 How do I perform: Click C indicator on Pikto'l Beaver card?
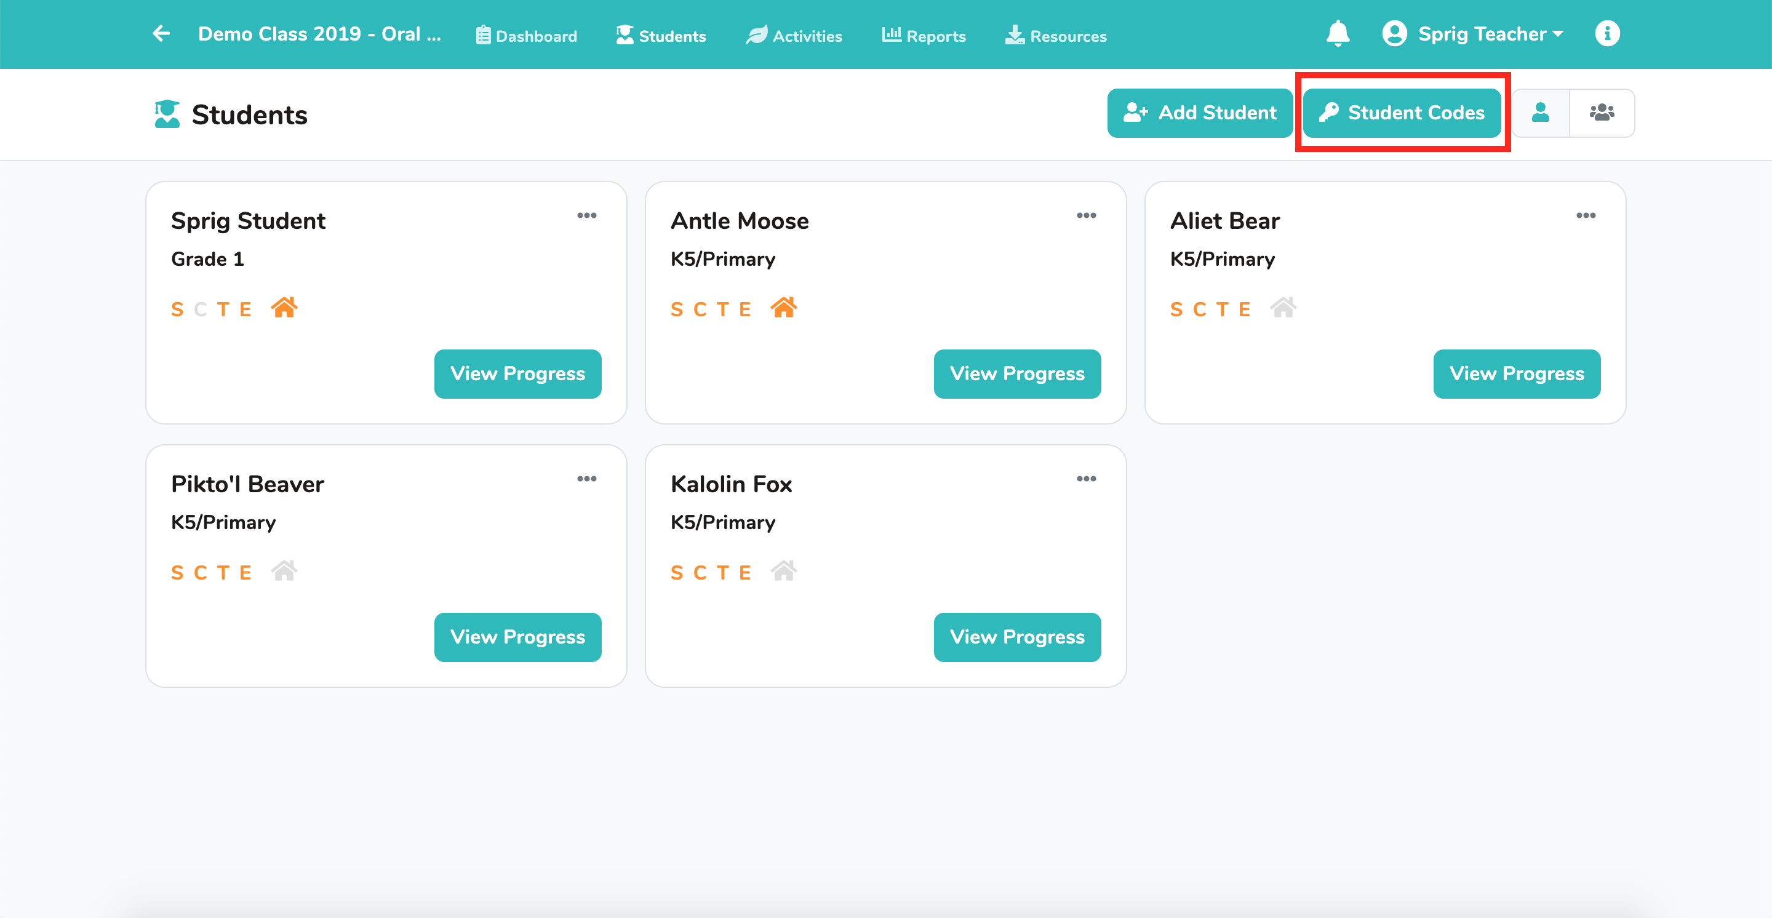200,573
